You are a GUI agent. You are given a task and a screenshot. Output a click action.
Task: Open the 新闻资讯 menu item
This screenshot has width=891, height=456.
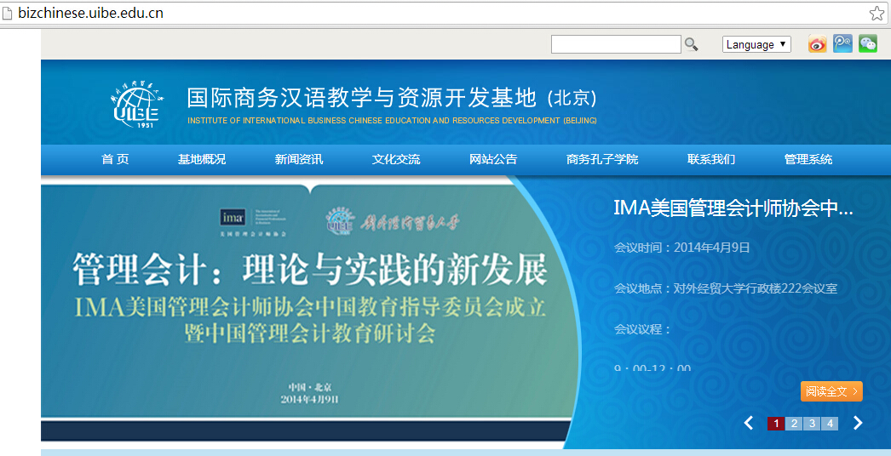[299, 160]
